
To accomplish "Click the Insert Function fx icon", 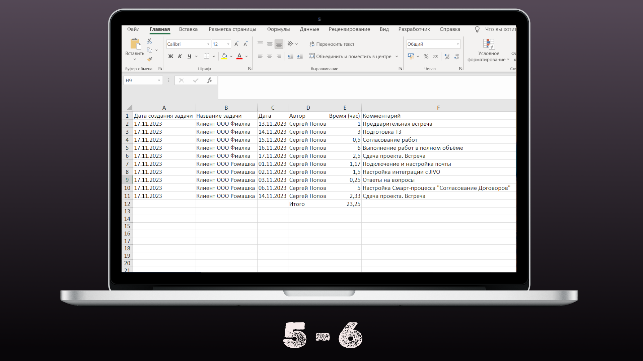I will point(209,81).
